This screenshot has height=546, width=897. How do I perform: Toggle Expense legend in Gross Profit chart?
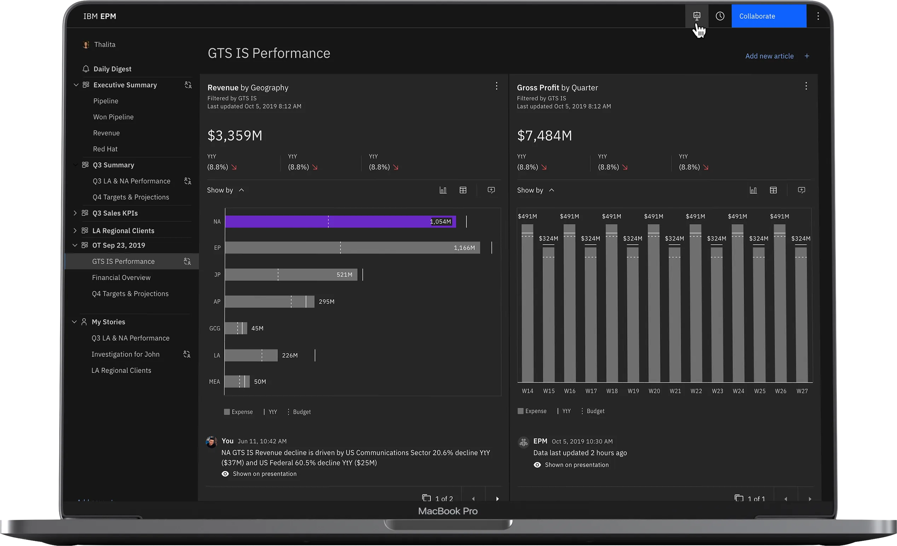click(x=532, y=411)
